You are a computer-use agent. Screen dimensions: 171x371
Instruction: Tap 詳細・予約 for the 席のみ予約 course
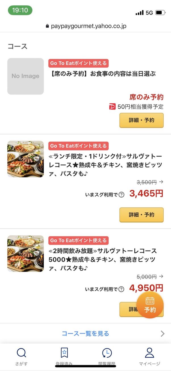[x=141, y=120]
